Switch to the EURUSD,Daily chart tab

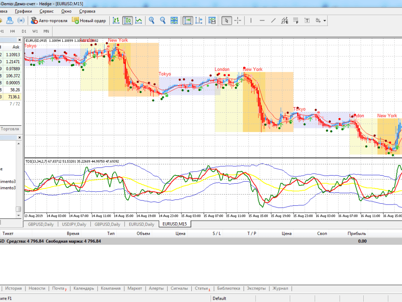(x=142, y=224)
